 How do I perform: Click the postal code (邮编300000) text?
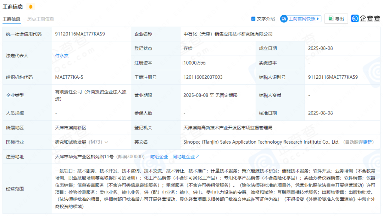(130, 157)
